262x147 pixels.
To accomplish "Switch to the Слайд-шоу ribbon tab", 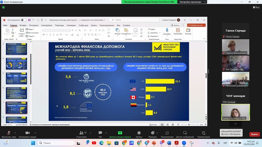I will click(x=83, y=25).
